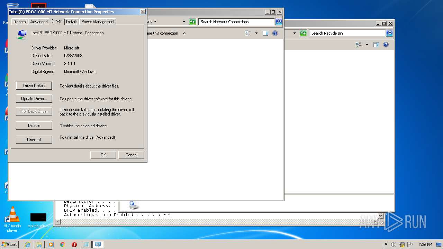Switch to the General tab
443x249 pixels.
(20, 21)
